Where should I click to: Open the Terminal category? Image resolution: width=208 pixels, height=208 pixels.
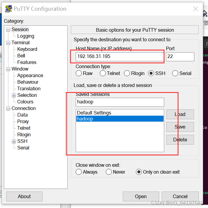point(21,42)
